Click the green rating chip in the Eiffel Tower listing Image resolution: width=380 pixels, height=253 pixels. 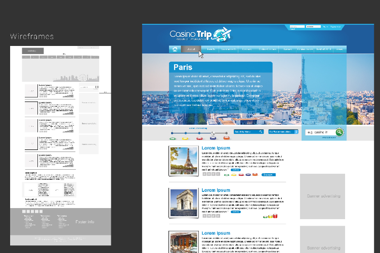(x=227, y=175)
